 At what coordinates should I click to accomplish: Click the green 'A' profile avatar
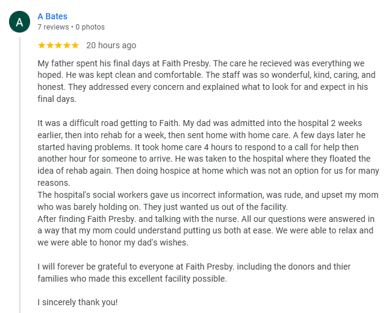click(20, 22)
